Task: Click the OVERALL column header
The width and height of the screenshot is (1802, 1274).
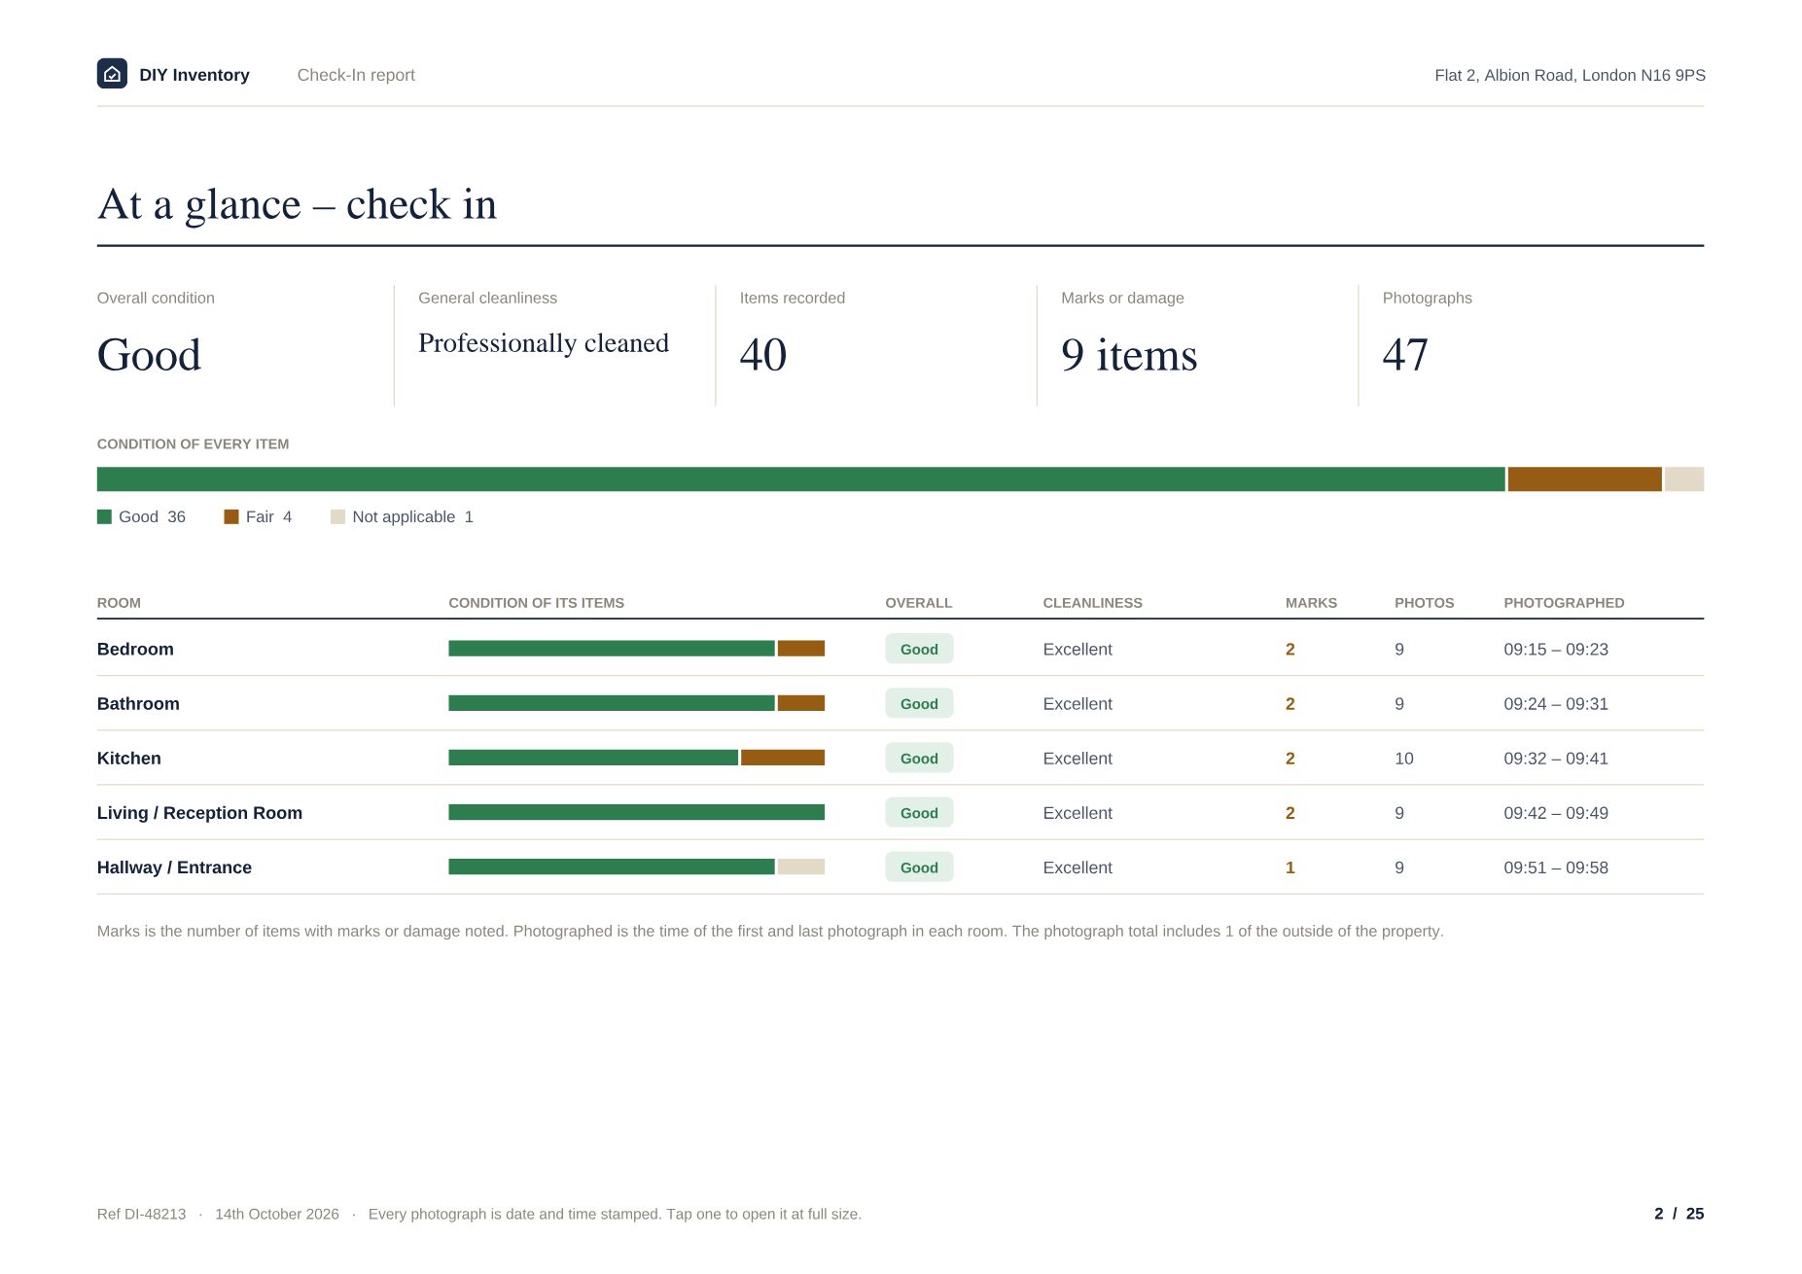Action: click(x=918, y=603)
